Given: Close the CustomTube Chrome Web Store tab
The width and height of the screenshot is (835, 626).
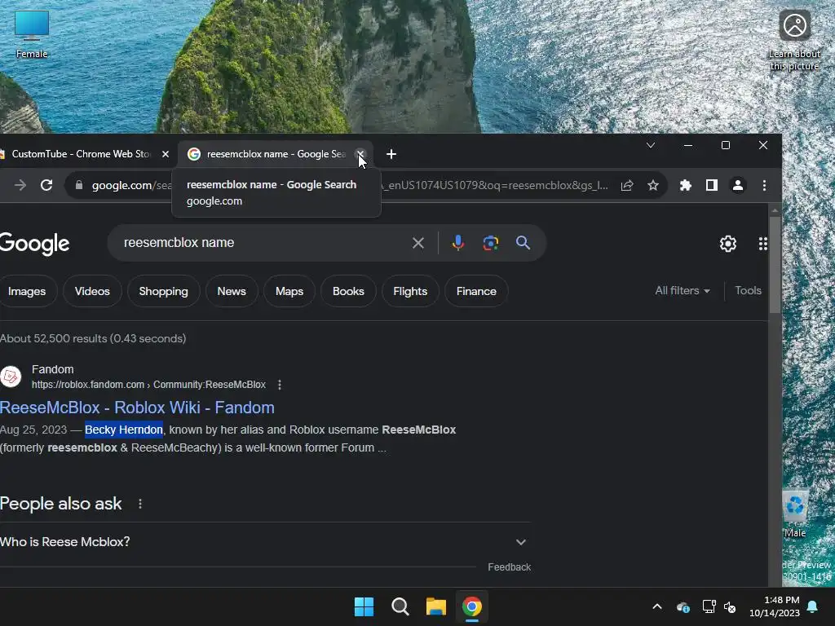Looking at the screenshot, I should pyautogui.click(x=165, y=154).
